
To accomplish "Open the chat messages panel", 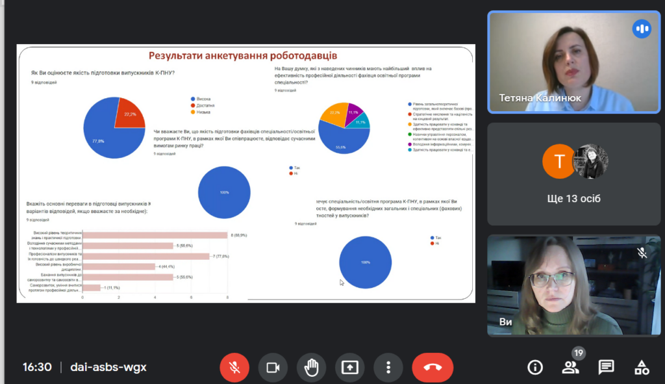I will 606,368.
